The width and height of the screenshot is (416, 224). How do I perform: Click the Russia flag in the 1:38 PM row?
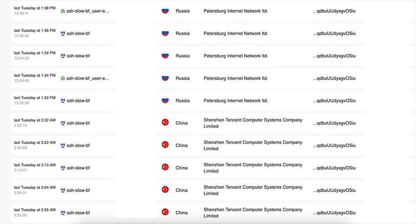tap(165, 10)
